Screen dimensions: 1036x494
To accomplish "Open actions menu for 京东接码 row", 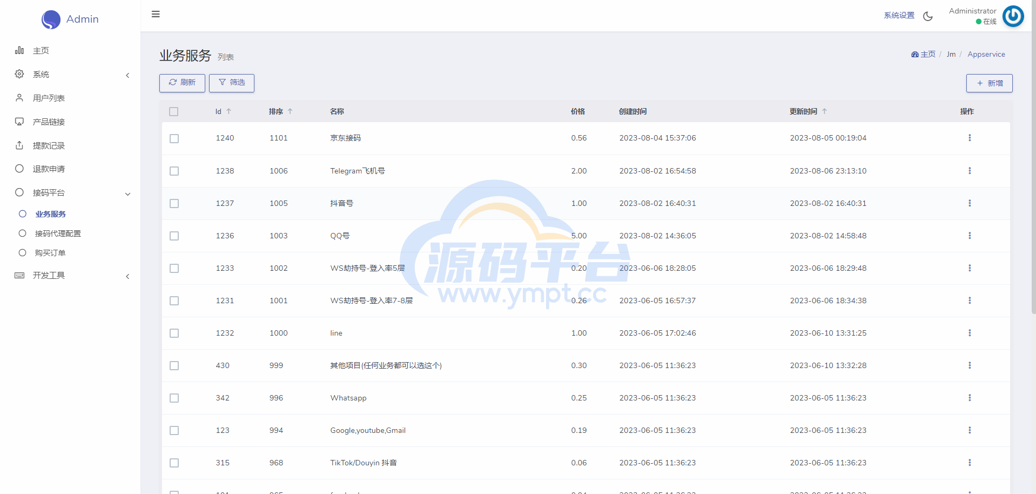I will click(970, 138).
